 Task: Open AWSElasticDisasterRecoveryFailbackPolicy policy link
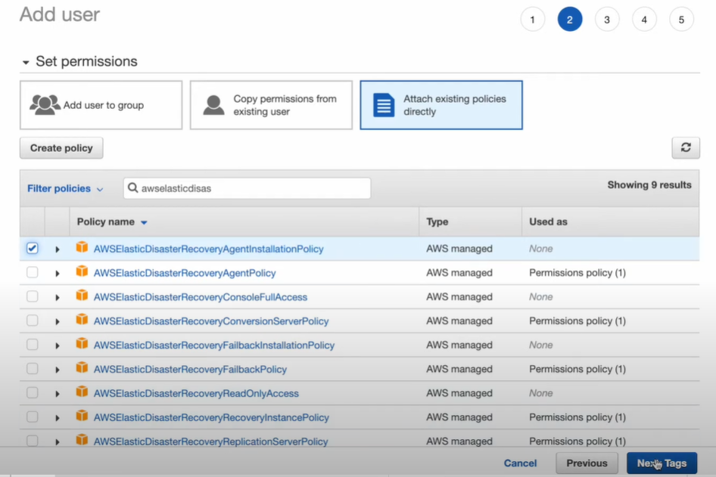pos(190,370)
